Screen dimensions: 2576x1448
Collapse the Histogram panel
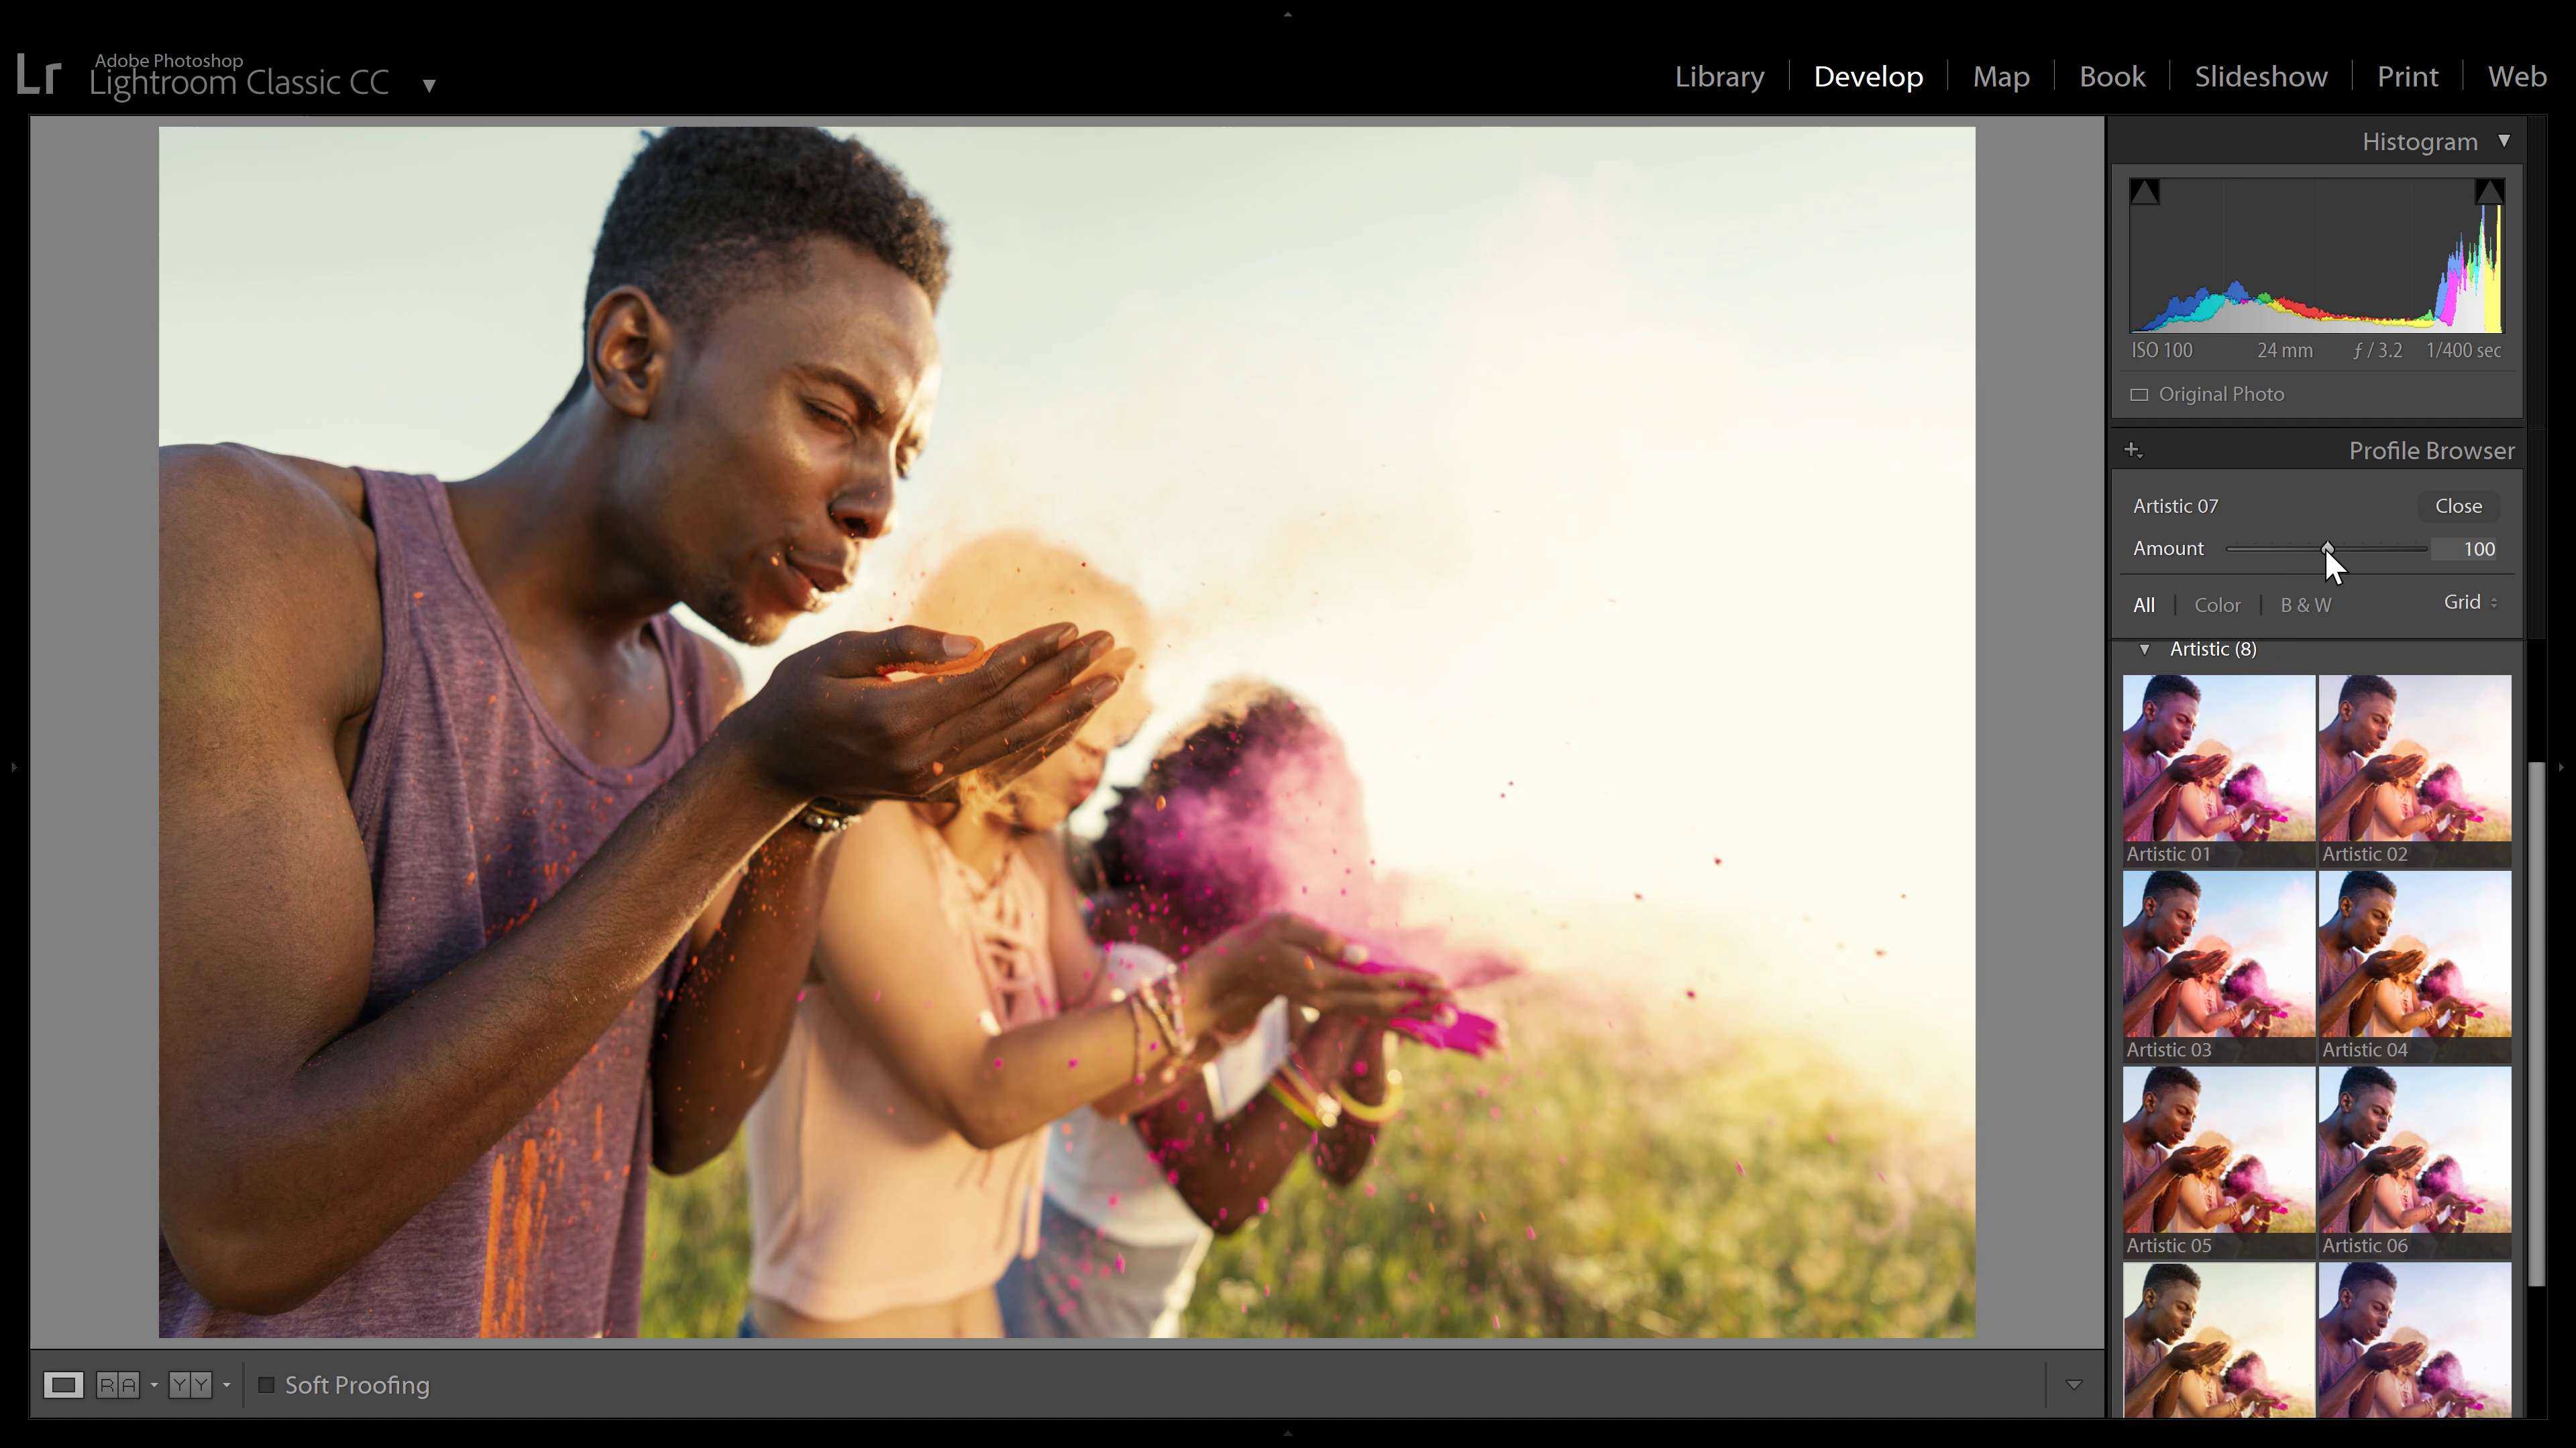[x=2506, y=141]
